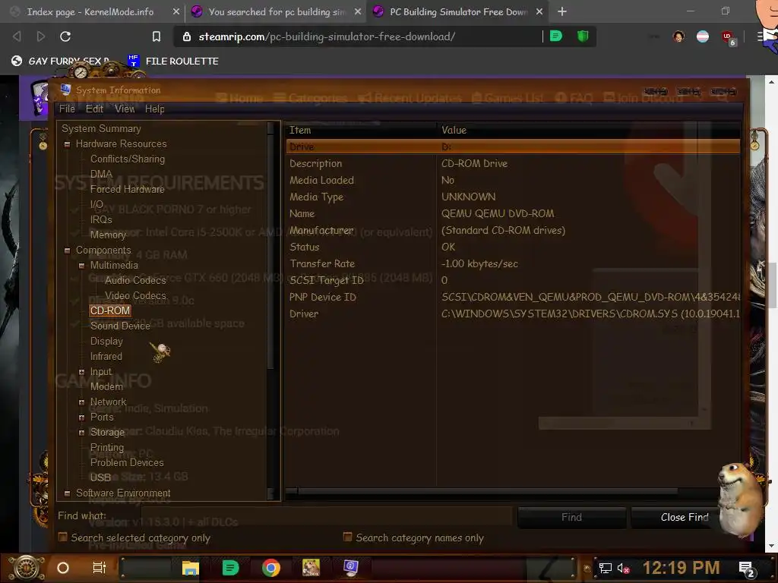Click the 'Find what' input field
778x583 pixels.
pyautogui.click(x=327, y=516)
